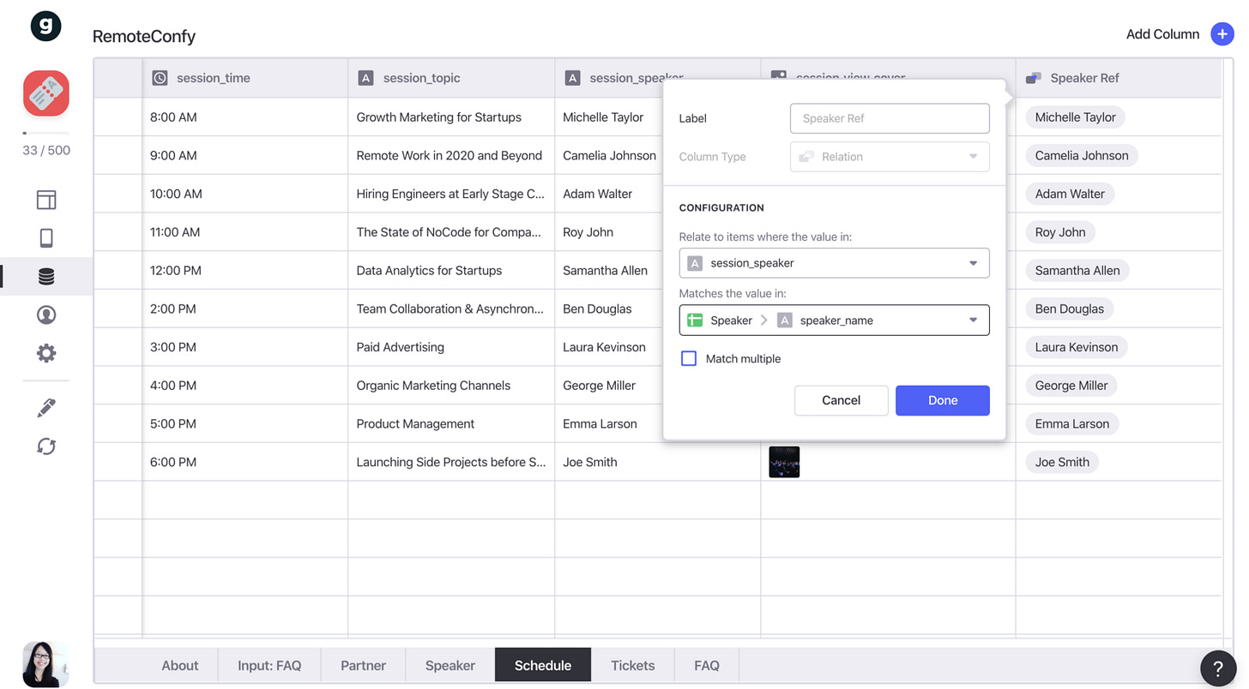Image resolution: width=1249 pixels, height=689 pixels.
Task: Select the Data database icon in sidebar
Action: pos(46,276)
